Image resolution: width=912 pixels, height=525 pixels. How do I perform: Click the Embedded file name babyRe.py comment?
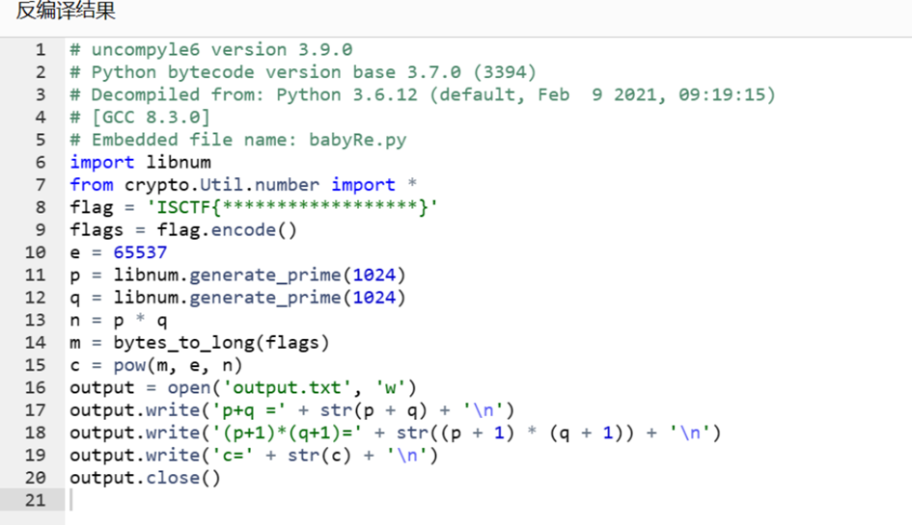pos(238,140)
